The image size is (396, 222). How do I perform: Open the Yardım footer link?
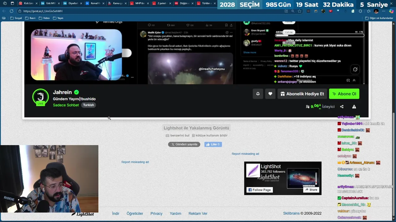(175, 213)
